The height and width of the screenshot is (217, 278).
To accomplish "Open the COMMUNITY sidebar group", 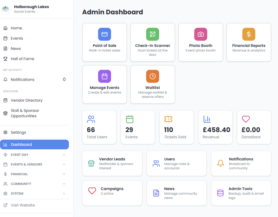I will (34, 184).
